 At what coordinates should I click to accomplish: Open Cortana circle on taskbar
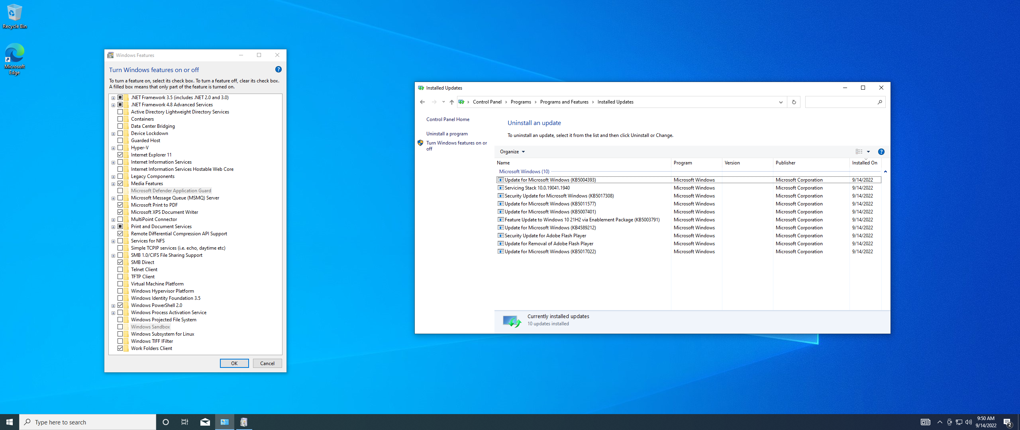(x=166, y=422)
